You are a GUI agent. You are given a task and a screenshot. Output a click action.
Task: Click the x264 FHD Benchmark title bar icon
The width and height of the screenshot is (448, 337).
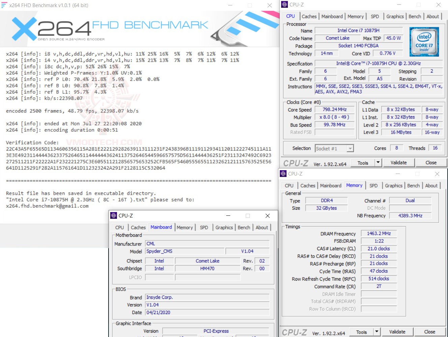tap(4, 5)
